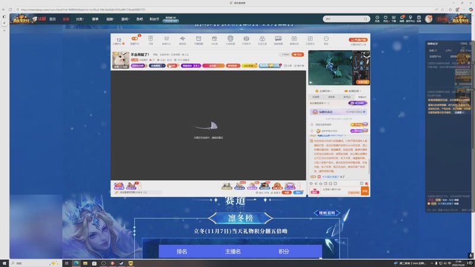Open the 消息 notification bell icon

[402, 19]
